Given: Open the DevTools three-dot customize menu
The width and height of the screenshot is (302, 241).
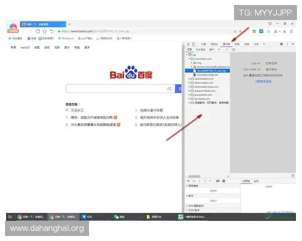Looking at the screenshot, I should coord(287,44).
